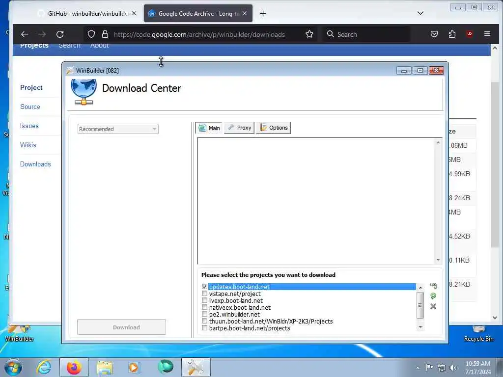Open Windows Explorer folder on taskbar

point(105,367)
